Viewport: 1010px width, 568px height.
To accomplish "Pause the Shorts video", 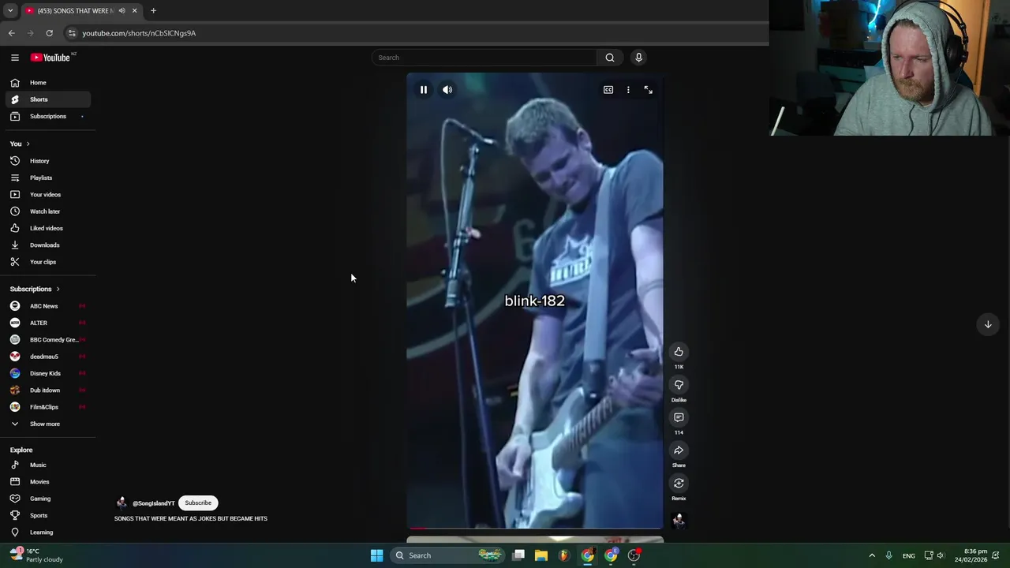I will pyautogui.click(x=424, y=90).
